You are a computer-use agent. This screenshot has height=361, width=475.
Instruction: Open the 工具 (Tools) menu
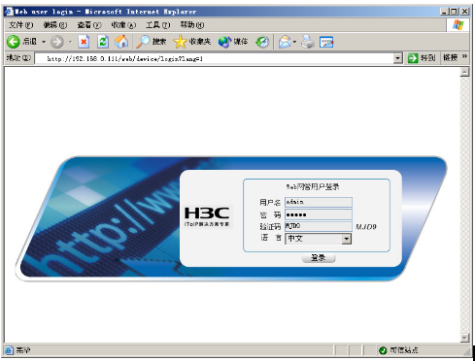(x=157, y=25)
